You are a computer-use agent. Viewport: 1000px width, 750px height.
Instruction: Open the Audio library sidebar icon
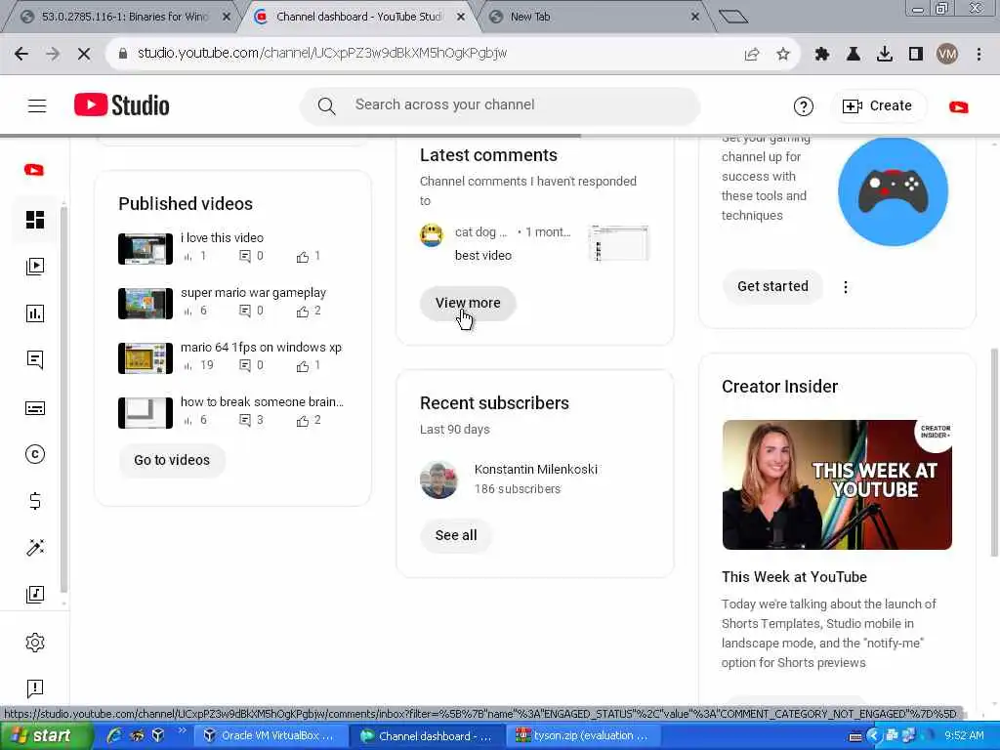pyautogui.click(x=35, y=595)
